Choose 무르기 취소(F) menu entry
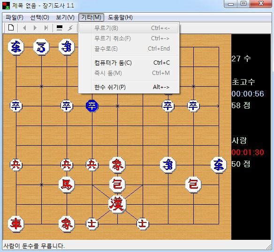Image resolution: width=274 pixels, height=252 pixels. click(129, 38)
